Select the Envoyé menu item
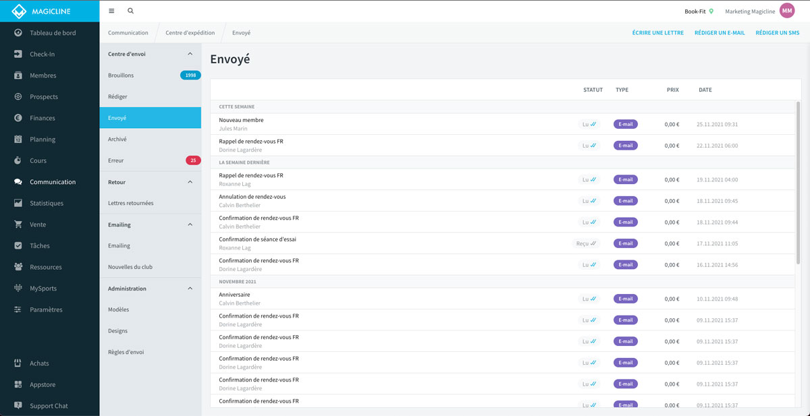810x416 pixels. [150, 118]
